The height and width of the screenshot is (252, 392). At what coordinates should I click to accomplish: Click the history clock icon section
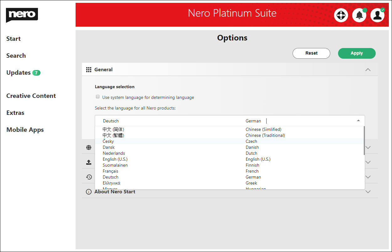(x=89, y=177)
